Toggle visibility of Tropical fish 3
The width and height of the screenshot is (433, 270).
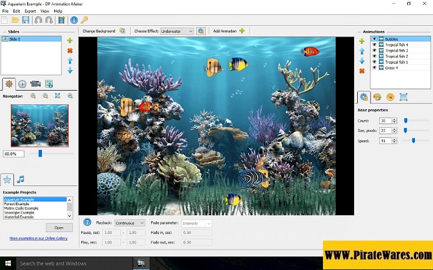coord(374,50)
